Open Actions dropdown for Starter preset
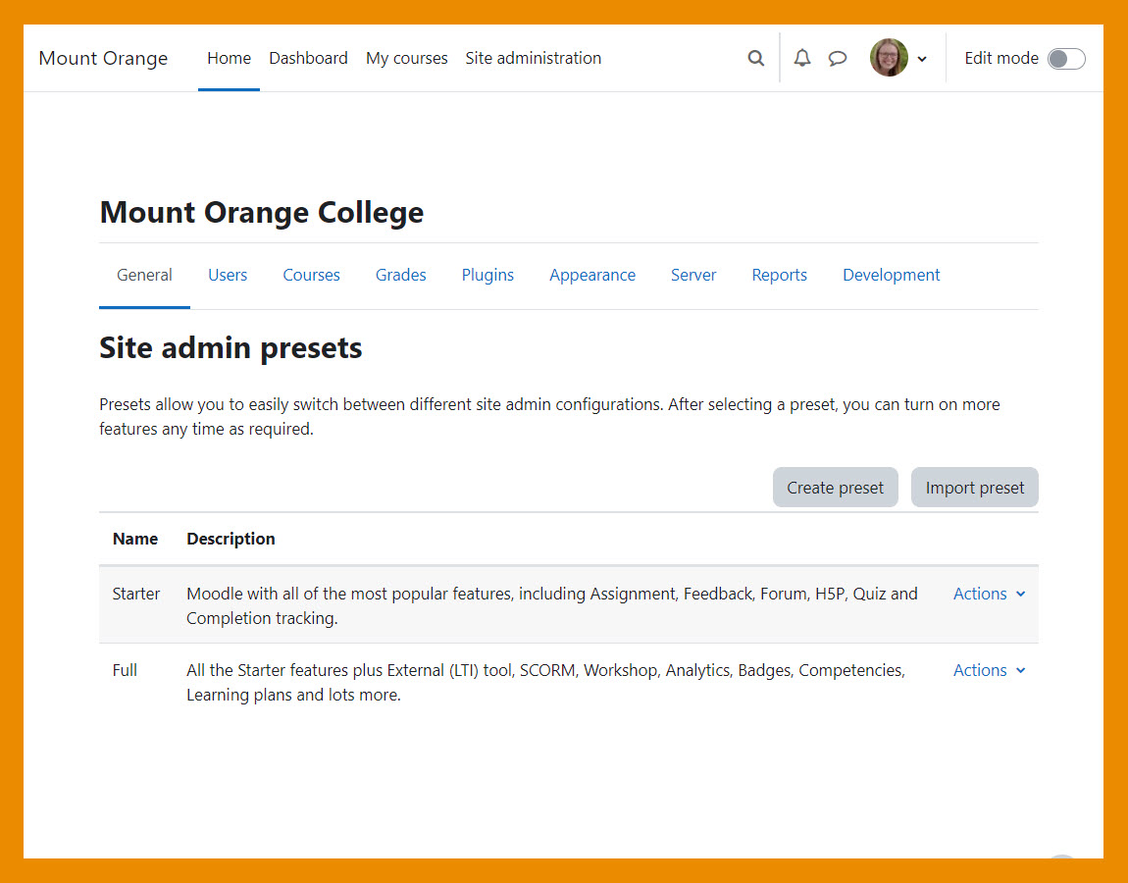 click(x=989, y=594)
